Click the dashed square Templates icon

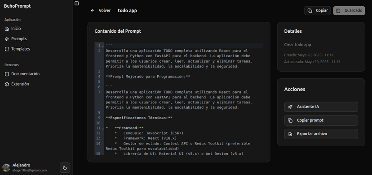point(7,49)
